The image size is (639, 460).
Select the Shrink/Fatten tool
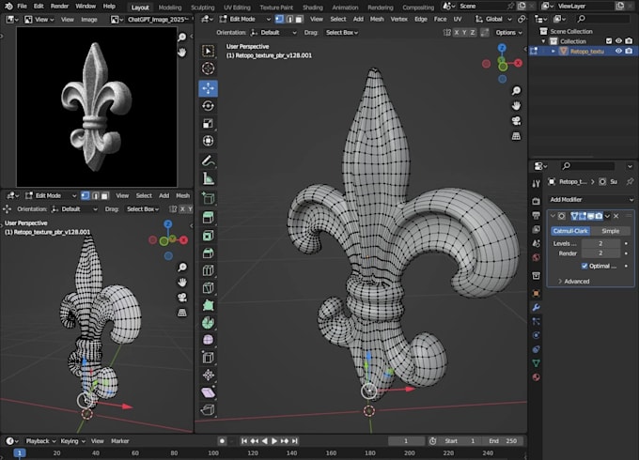coord(208,375)
